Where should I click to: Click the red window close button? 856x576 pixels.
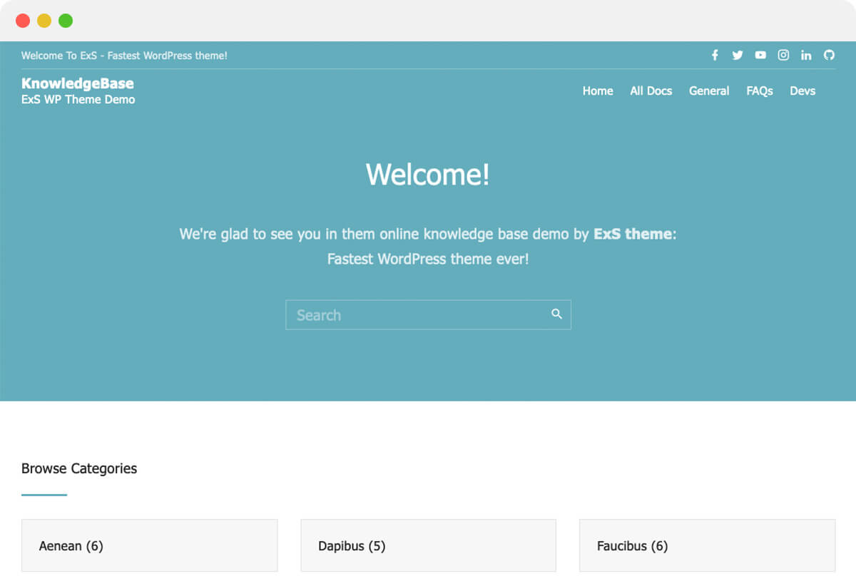(x=23, y=21)
